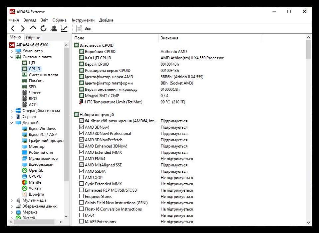Expand the Мережа tree node
319x233 pixels.
(x=12, y=212)
